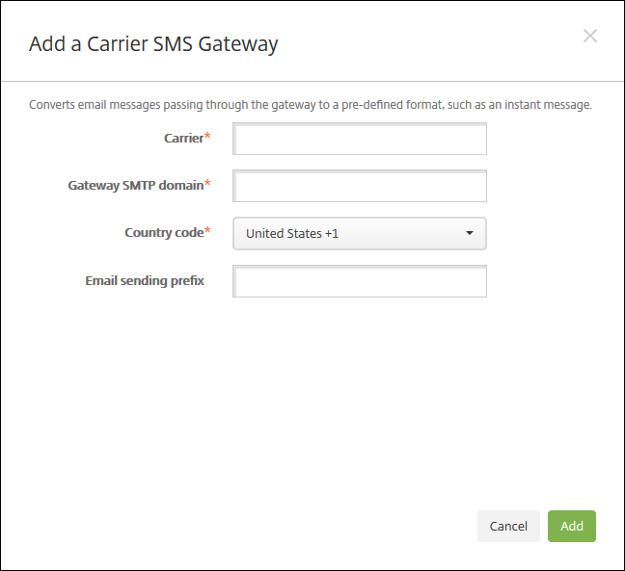Click the Country code dropdown caret arrow

coord(470,233)
